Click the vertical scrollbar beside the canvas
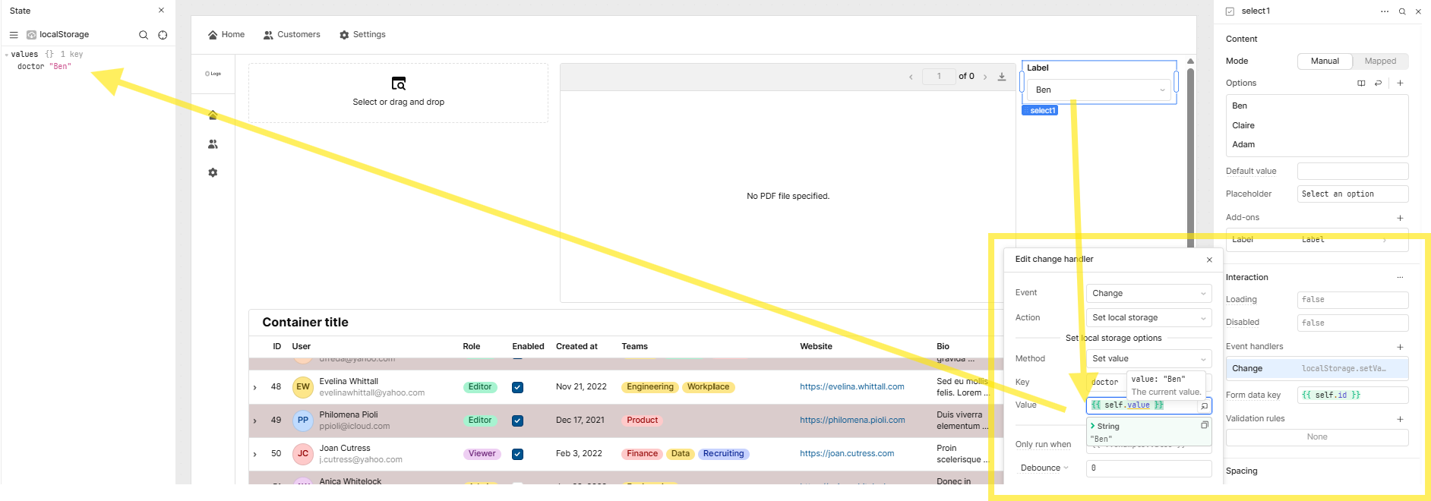The height and width of the screenshot is (501, 1431). [1190, 152]
